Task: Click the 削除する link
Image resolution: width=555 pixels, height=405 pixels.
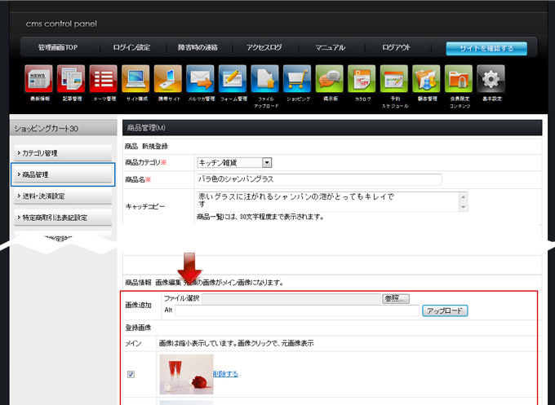Action: (225, 374)
